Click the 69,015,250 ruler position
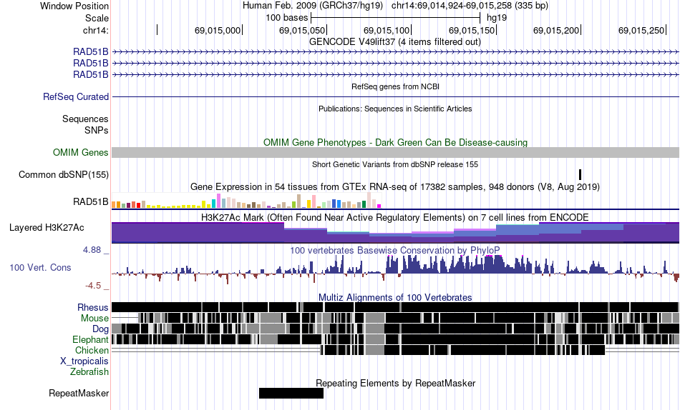This screenshot has height=410, width=680. click(641, 30)
